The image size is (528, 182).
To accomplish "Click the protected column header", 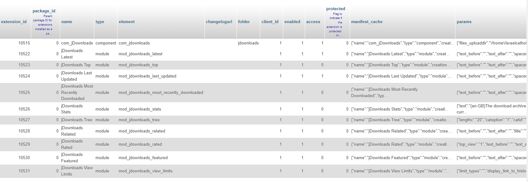I will [336, 9].
